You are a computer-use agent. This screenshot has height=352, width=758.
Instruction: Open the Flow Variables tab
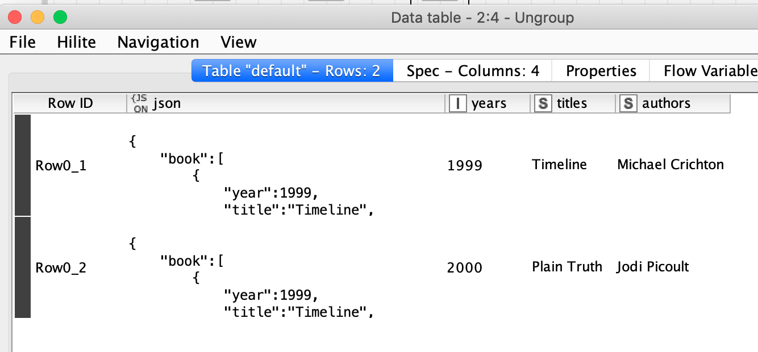tap(703, 71)
